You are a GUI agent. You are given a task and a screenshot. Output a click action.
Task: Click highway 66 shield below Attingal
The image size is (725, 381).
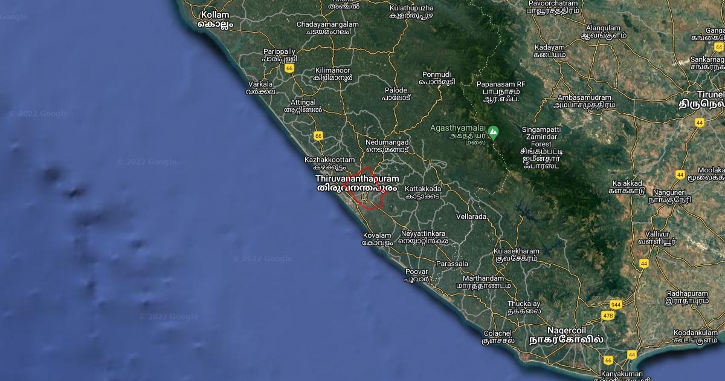click(318, 135)
